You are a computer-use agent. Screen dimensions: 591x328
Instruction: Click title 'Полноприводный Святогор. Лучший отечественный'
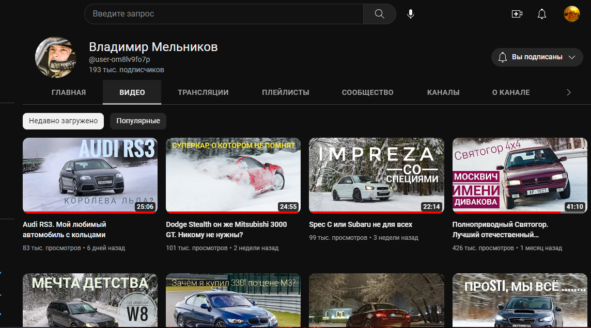500,229
